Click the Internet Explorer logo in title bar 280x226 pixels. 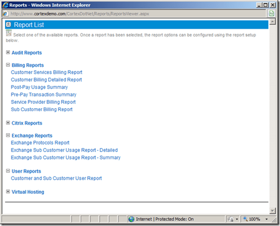point(5,4)
